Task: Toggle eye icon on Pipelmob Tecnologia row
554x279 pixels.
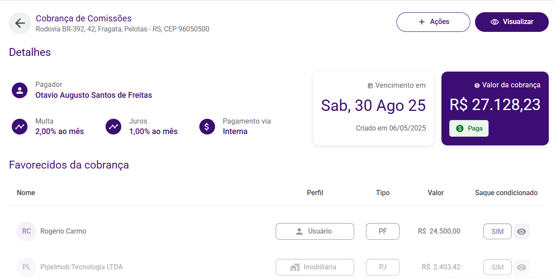Action: coord(521,267)
